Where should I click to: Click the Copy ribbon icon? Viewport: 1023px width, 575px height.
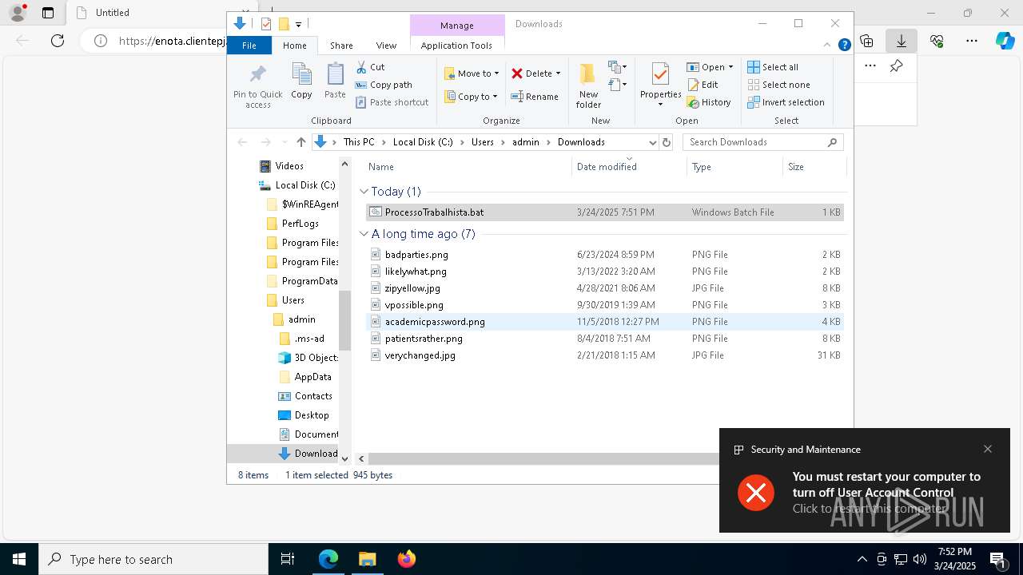pos(301,81)
